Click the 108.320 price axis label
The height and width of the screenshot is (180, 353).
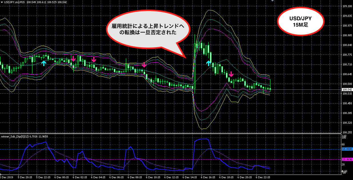pos(347,123)
